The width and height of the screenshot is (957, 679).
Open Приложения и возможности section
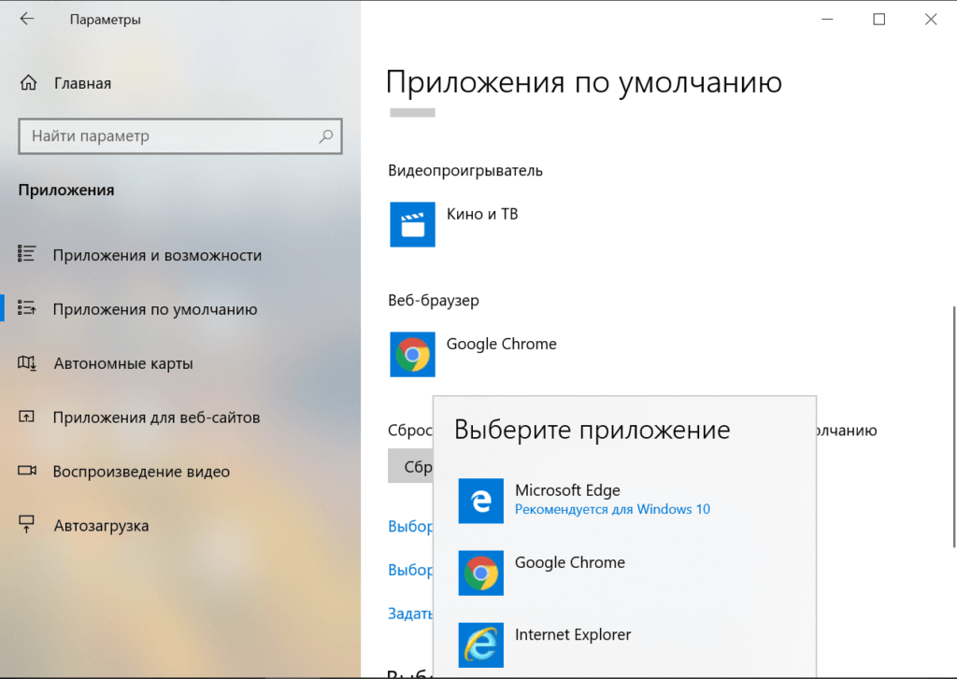coord(157,255)
